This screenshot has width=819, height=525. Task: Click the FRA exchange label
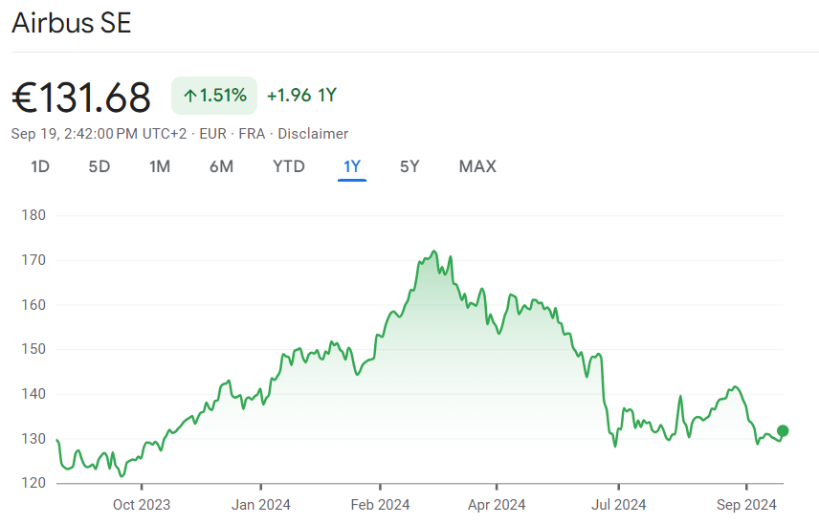[252, 134]
